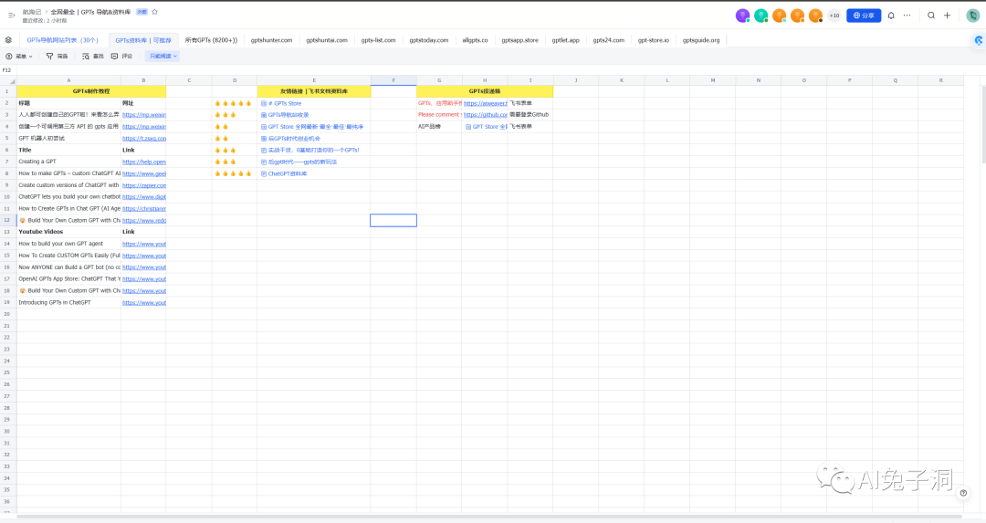Switch to gpts24.com tab

[609, 40]
